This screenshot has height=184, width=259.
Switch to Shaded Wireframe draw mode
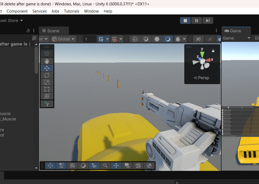[x=146, y=39]
